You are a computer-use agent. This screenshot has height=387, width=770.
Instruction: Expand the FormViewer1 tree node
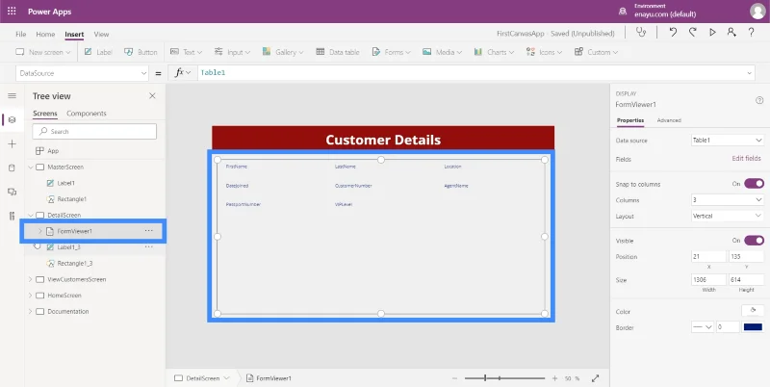[x=40, y=231]
